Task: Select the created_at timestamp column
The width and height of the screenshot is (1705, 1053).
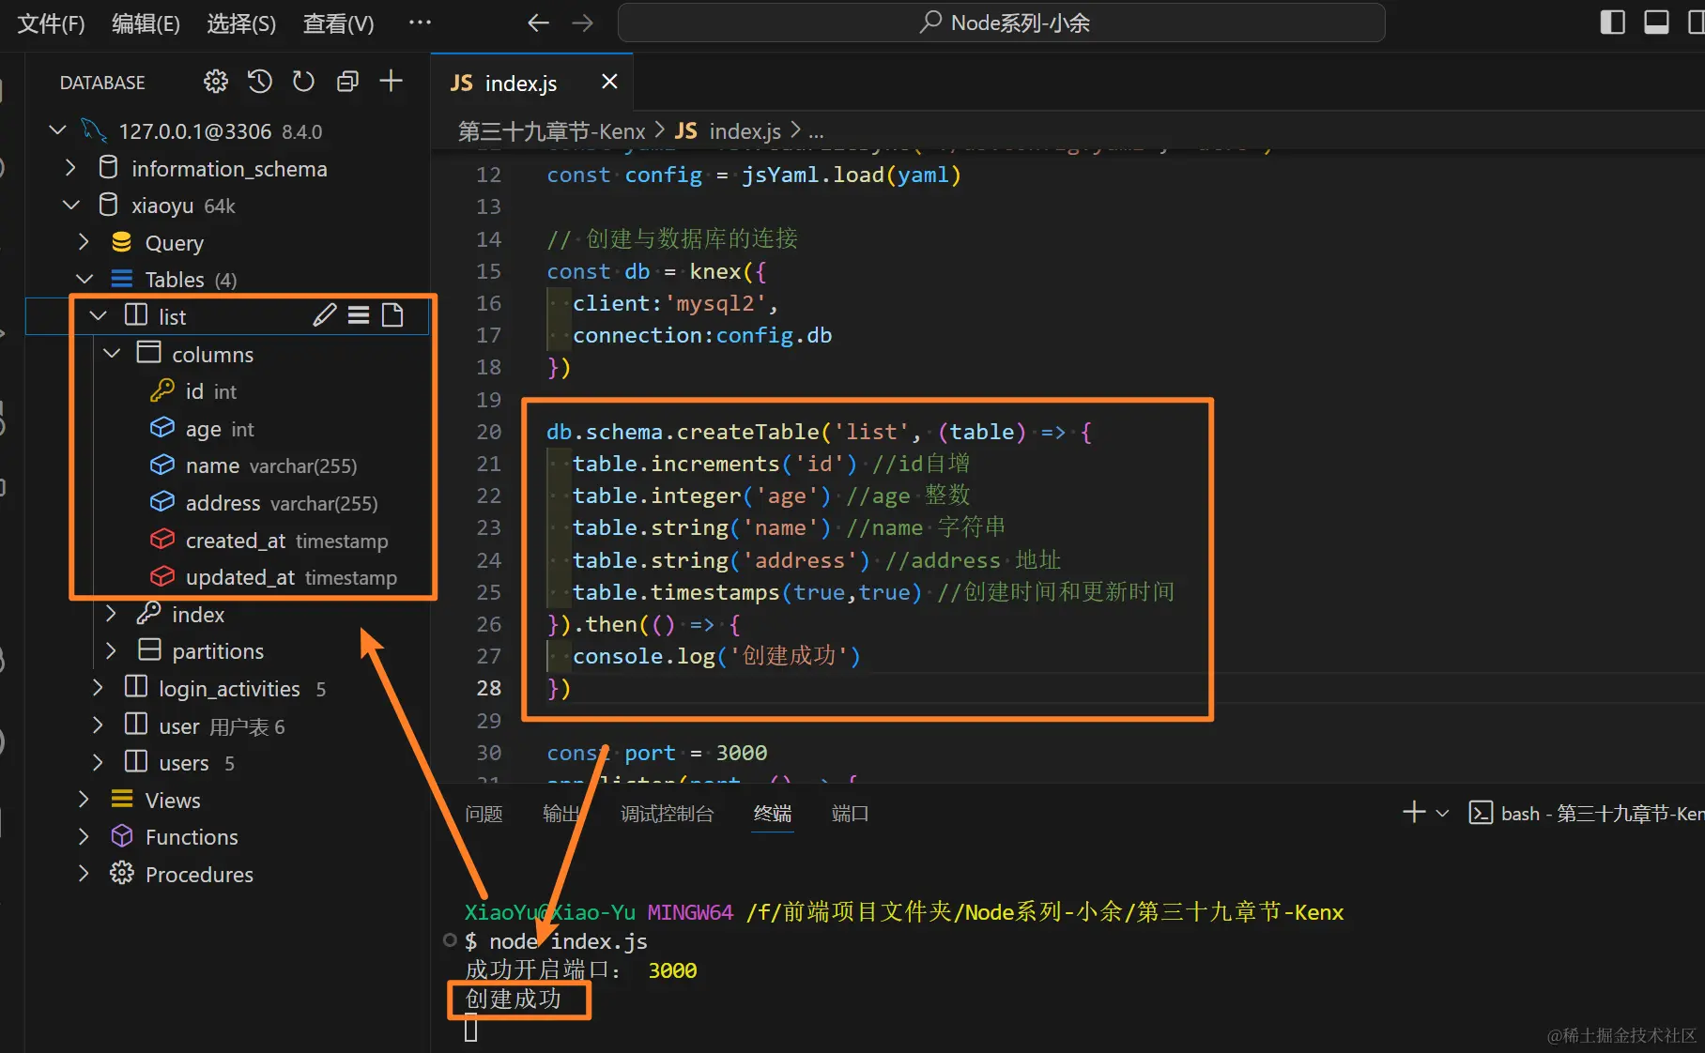Action: click(269, 541)
